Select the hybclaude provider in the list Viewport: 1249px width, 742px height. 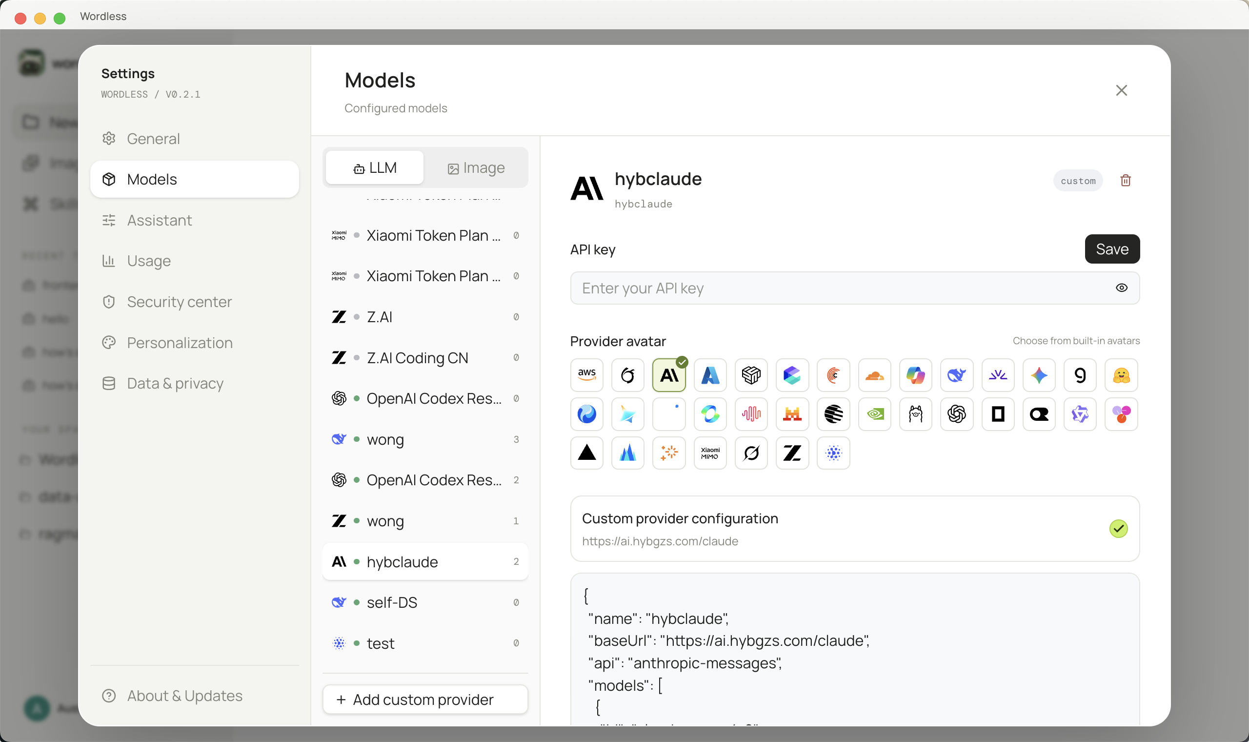pos(425,561)
